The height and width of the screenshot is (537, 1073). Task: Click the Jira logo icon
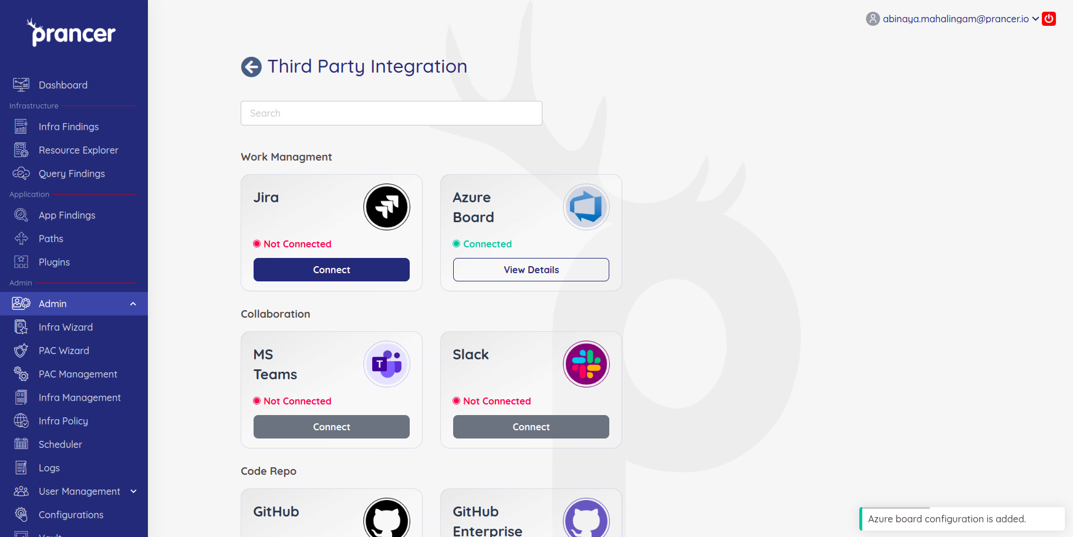pos(387,207)
